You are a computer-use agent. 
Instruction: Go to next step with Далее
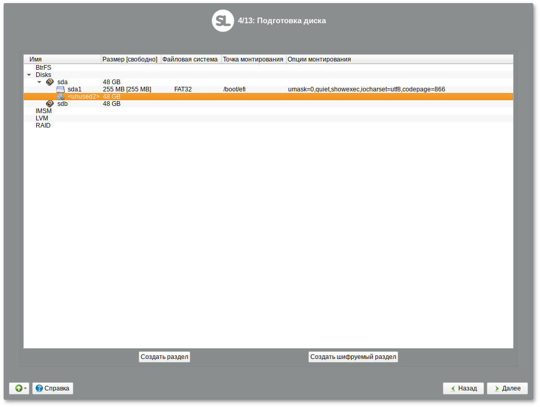click(x=507, y=388)
